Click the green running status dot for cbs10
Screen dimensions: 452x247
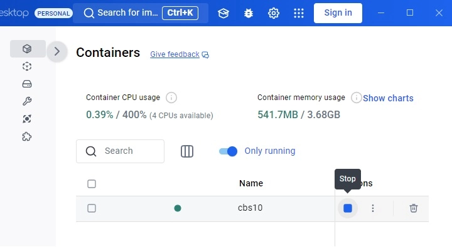pyautogui.click(x=178, y=208)
